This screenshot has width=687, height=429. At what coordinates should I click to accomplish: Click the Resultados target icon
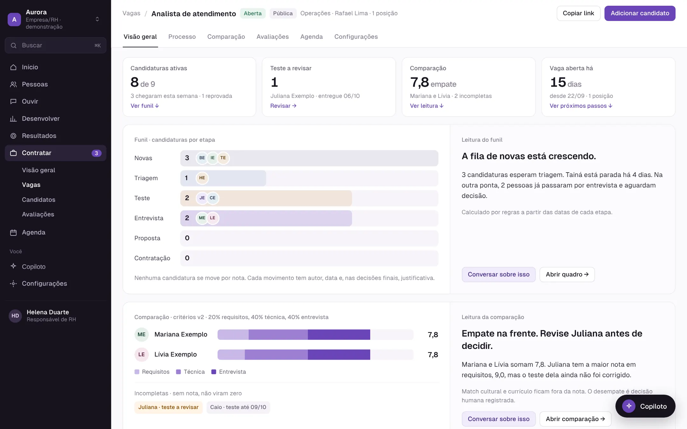coord(13,136)
